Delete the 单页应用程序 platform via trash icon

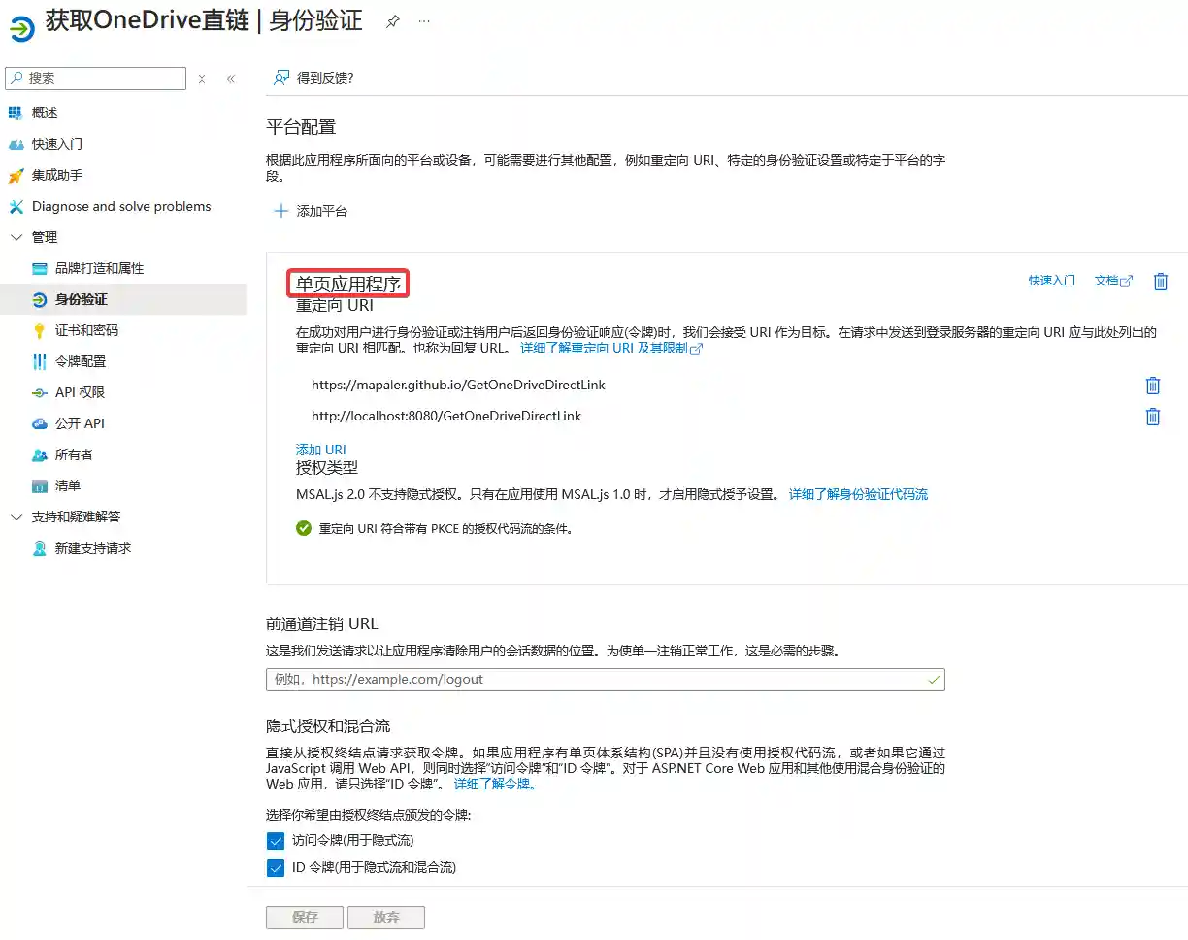[x=1161, y=282]
